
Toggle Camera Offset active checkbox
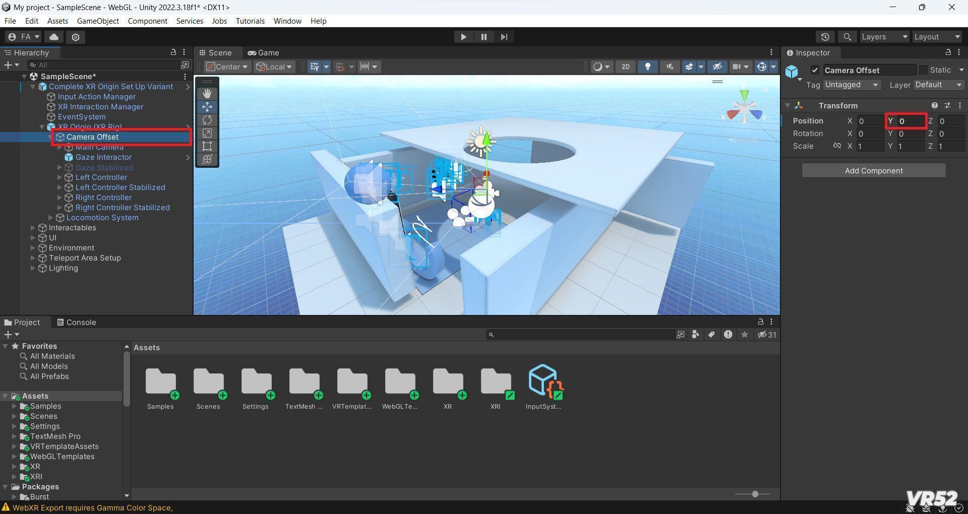[815, 70]
